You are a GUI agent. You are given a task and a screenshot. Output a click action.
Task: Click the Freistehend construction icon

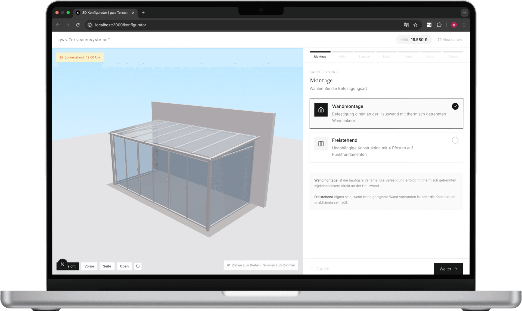coord(321,143)
